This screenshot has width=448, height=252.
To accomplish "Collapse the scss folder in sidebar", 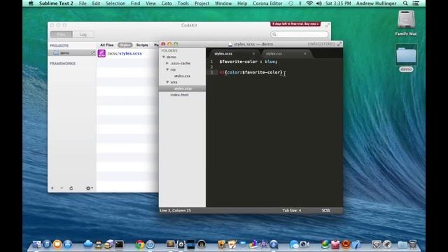I will point(167,82).
